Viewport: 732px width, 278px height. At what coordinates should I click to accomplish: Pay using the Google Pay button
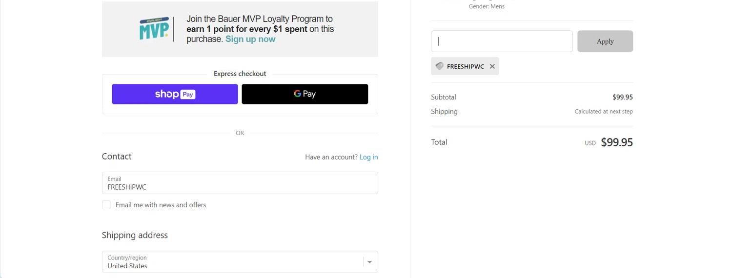pyautogui.click(x=305, y=94)
